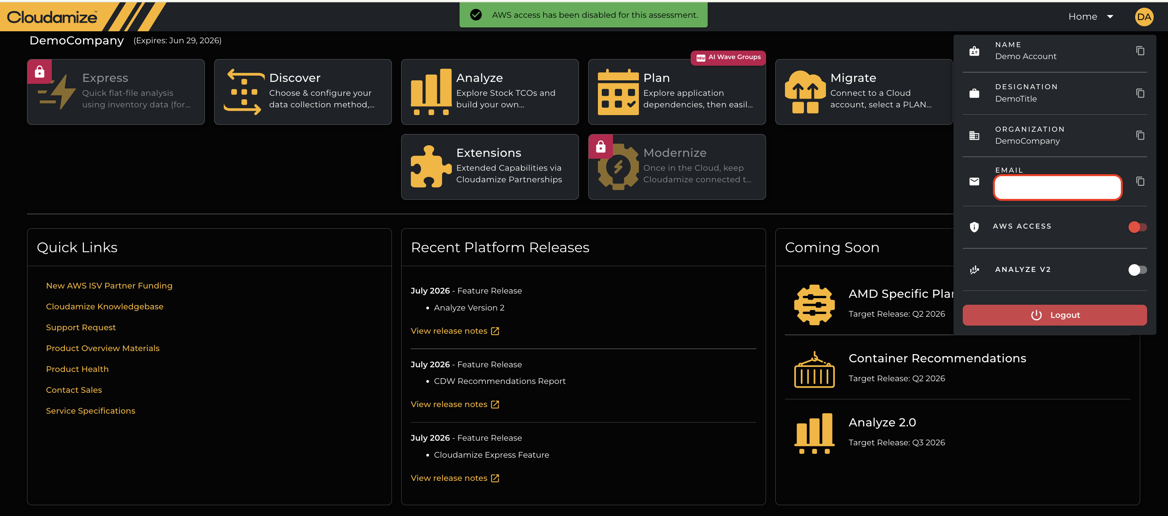The width and height of the screenshot is (1168, 516).
Task: Click the DemoCompany organization value in panel
Action: pyautogui.click(x=1027, y=141)
